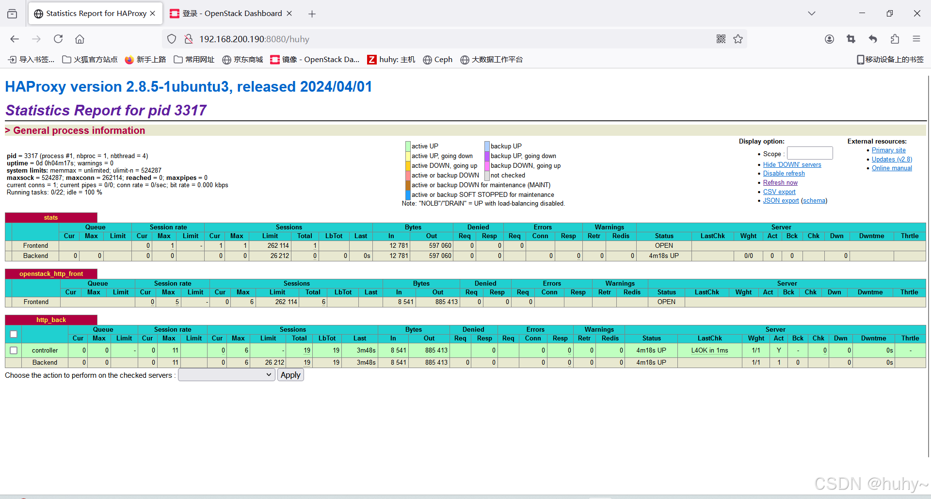The width and height of the screenshot is (931, 499).
Task: Open the Firefox hamburger menu
Action: point(916,39)
